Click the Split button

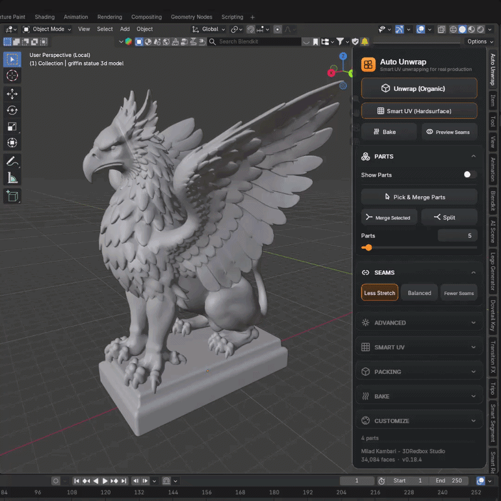point(449,217)
